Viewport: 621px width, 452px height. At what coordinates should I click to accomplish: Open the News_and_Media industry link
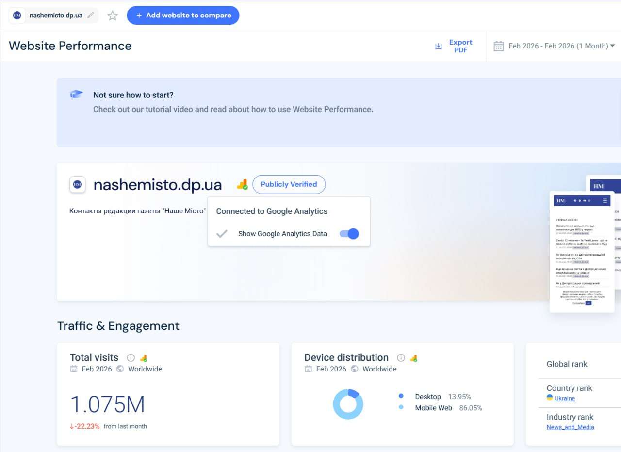pos(570,427)
